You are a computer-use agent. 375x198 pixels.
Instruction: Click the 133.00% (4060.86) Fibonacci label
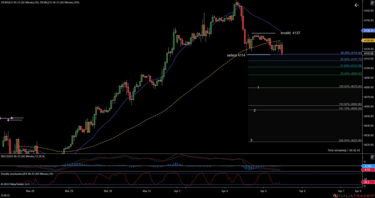point(350,104)
